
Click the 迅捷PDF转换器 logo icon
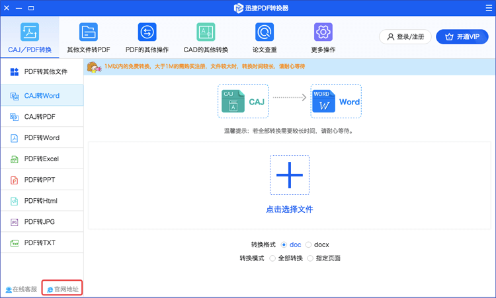point(239,8)
